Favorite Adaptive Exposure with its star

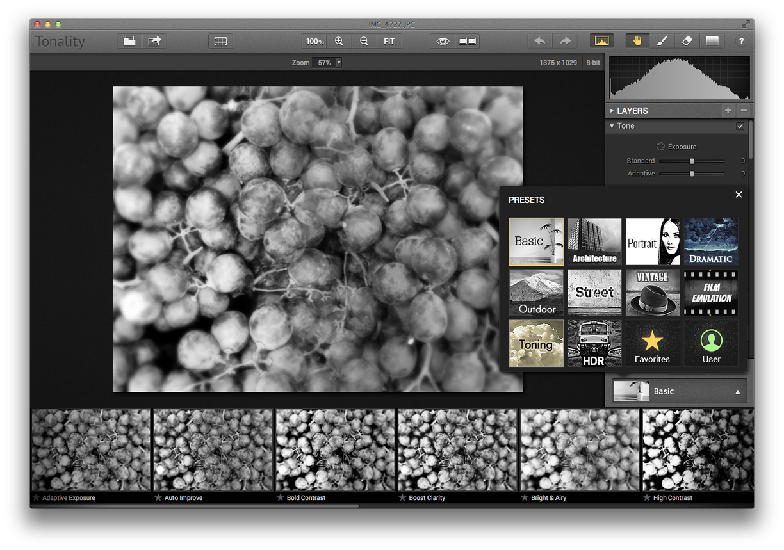click(x=36, y=497)
